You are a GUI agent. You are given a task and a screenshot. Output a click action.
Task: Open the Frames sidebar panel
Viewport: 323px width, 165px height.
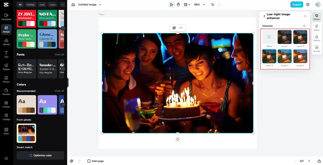tap(6, 104)
